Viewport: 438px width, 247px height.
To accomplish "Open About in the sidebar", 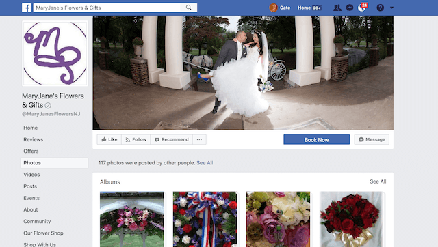I will 31,209.
